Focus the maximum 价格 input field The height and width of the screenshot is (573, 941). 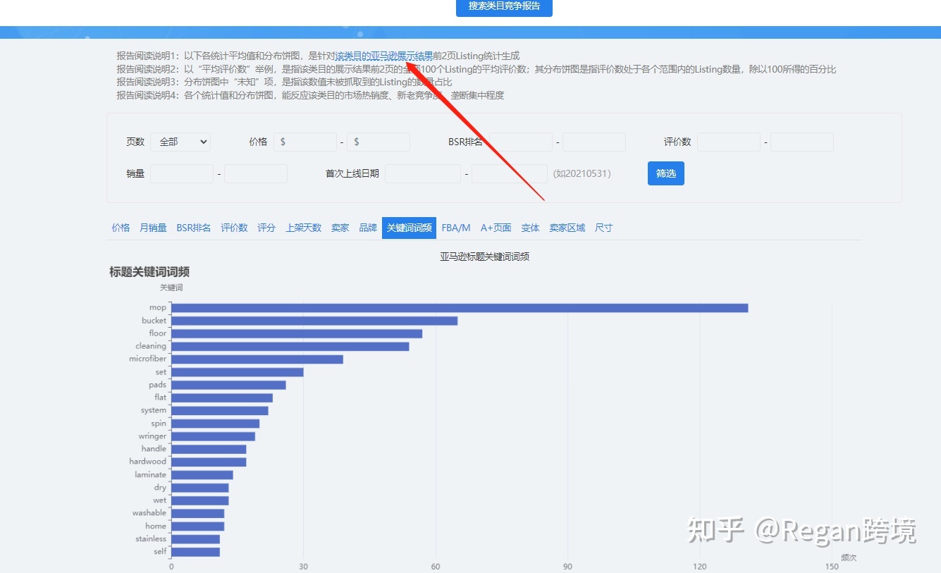pos(379,142)
